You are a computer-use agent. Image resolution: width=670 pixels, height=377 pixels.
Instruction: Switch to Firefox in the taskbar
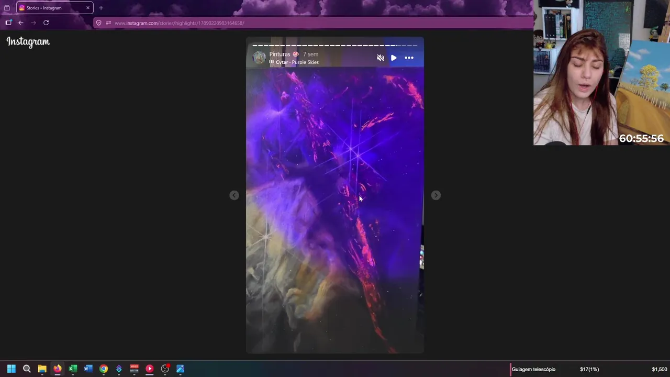58,369
